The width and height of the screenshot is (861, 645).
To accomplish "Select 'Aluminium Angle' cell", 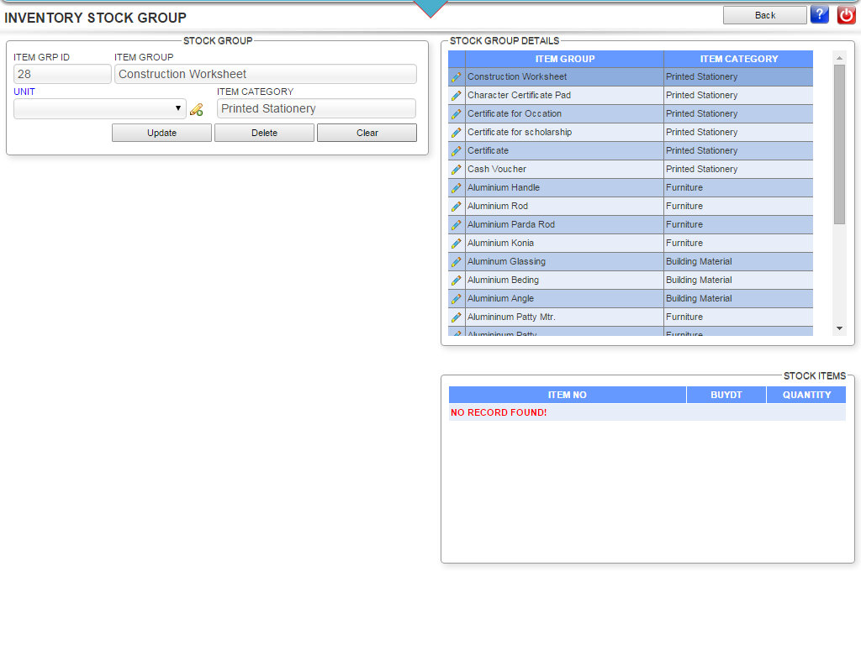I will (x=564, y=298).
